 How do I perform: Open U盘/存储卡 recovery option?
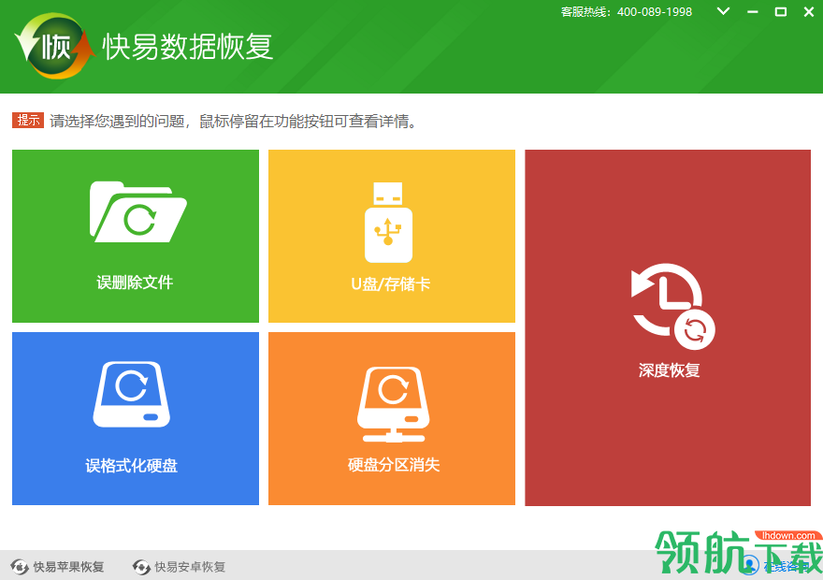[x=391, y=237]
